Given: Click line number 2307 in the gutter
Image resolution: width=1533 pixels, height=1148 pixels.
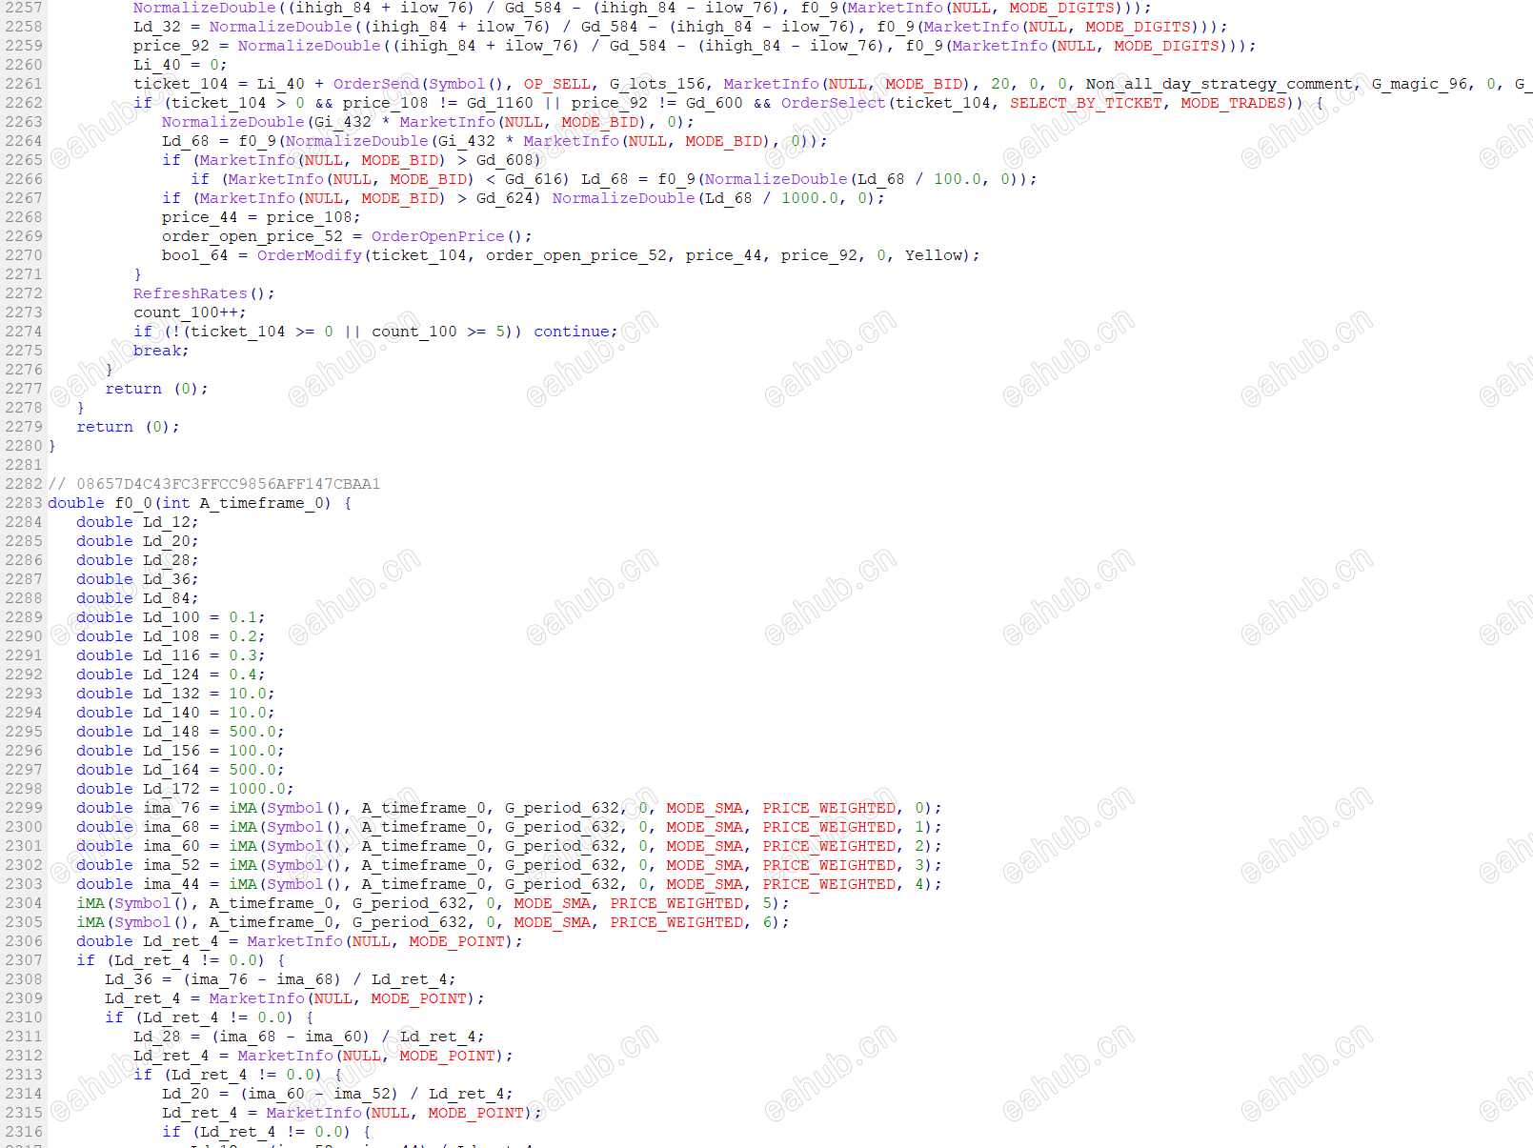Looking at the screenshot, I should click(x=23, y=960).
